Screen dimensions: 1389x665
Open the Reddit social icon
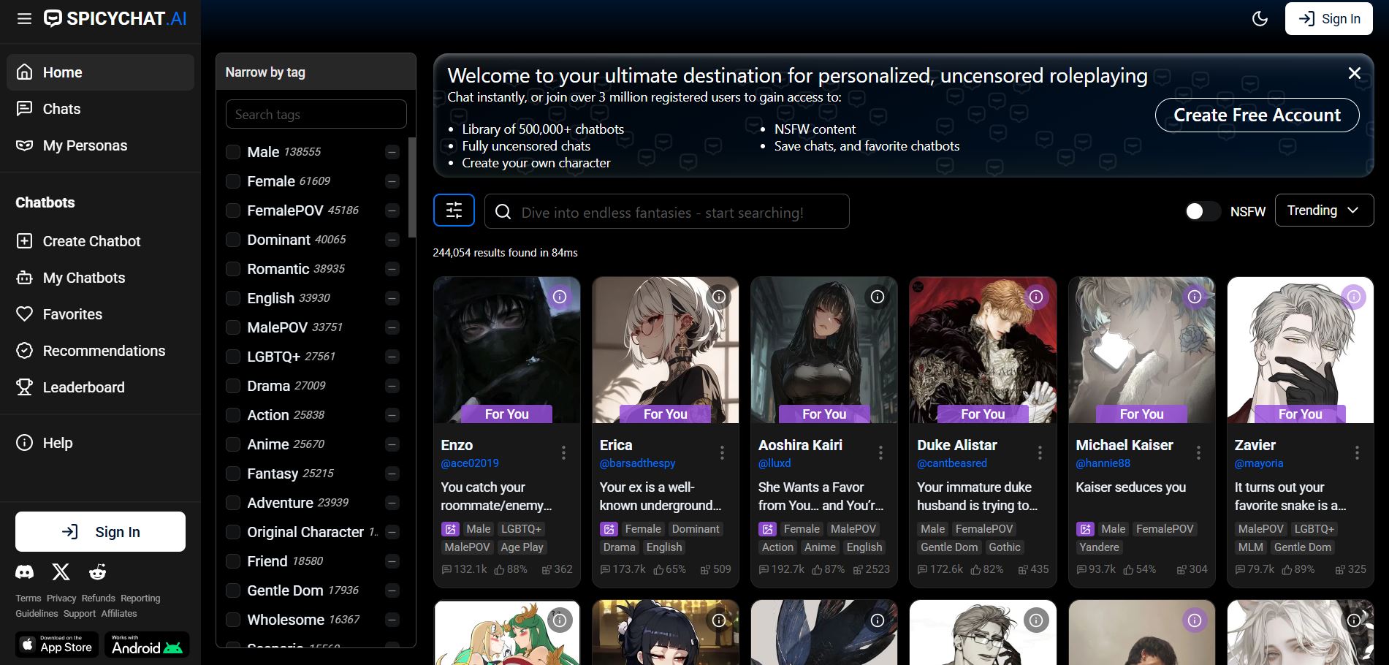97,572
